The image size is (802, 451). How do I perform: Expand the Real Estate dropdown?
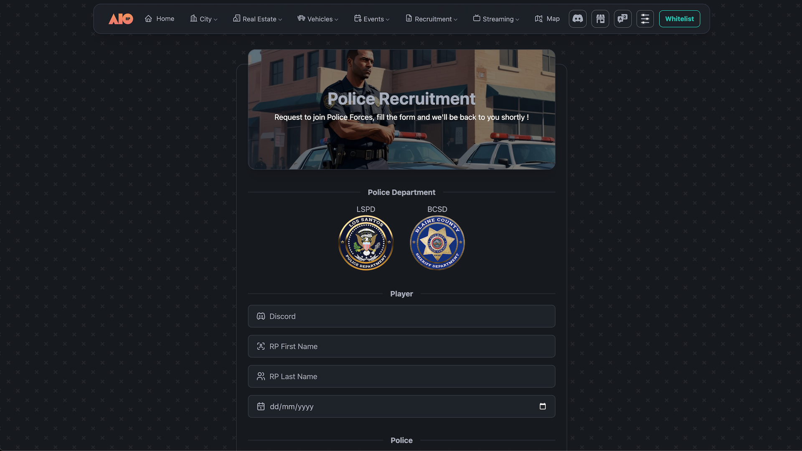[258, 19]
